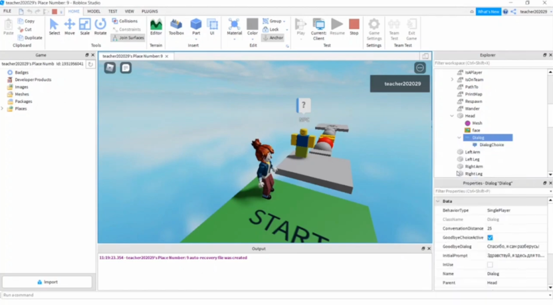Choose the Rotate tool
553x305 pixels.
(100, 27)
